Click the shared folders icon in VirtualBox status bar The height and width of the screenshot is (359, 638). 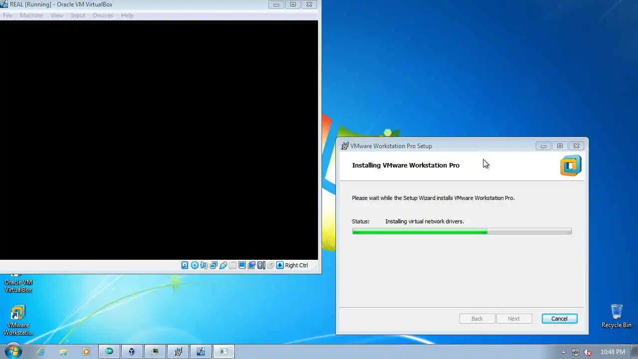[x=232, y=265]
